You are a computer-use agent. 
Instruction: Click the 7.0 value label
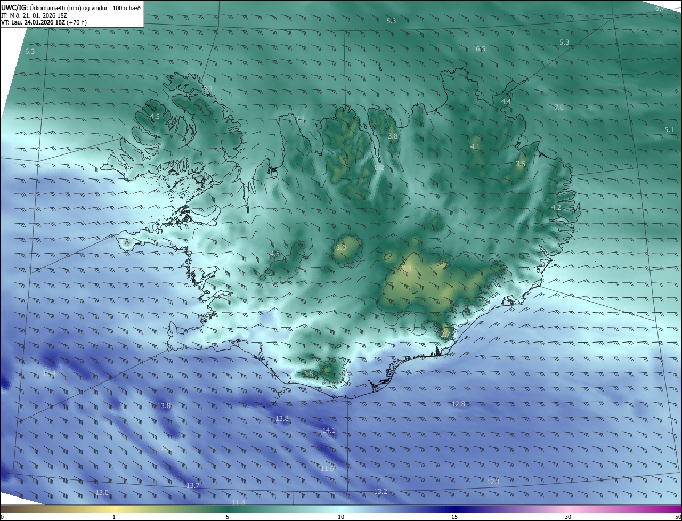pyautogui.click(x=559, y=108)
